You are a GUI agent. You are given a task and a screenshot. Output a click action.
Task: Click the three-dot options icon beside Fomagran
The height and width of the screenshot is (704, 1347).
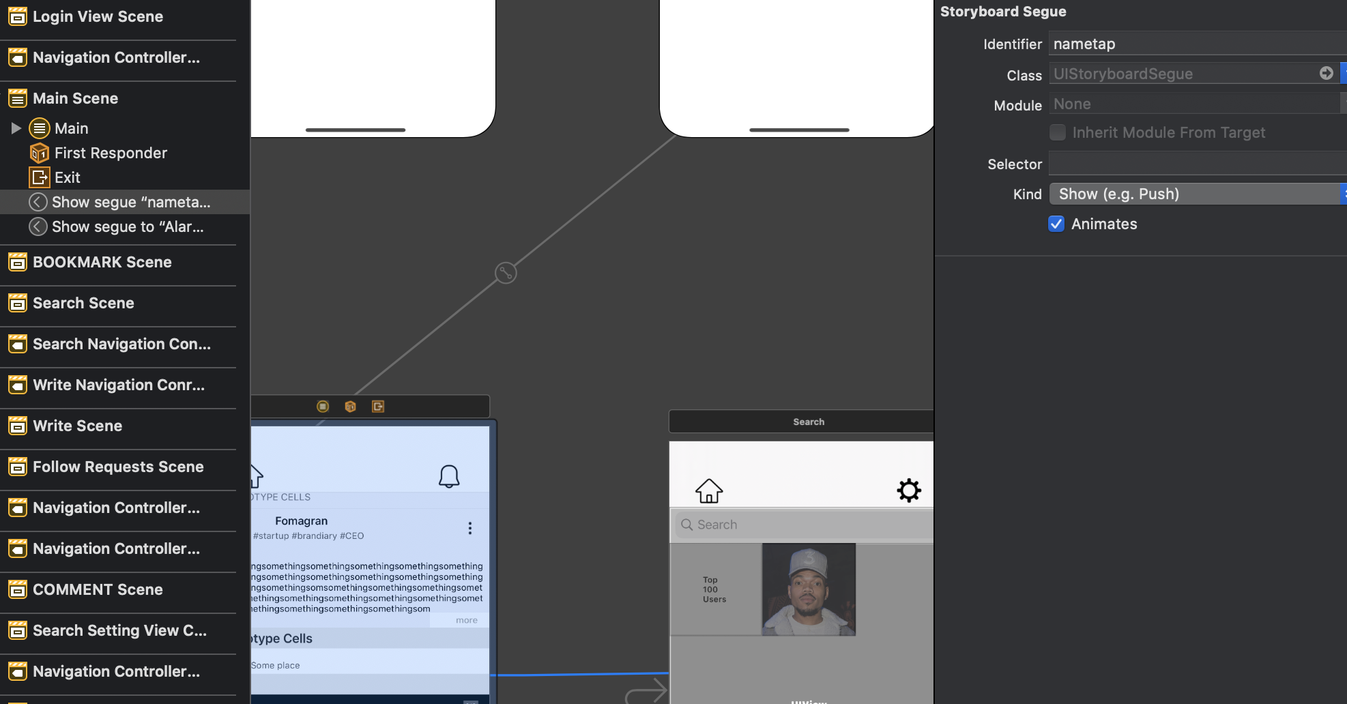pos(469,528)
